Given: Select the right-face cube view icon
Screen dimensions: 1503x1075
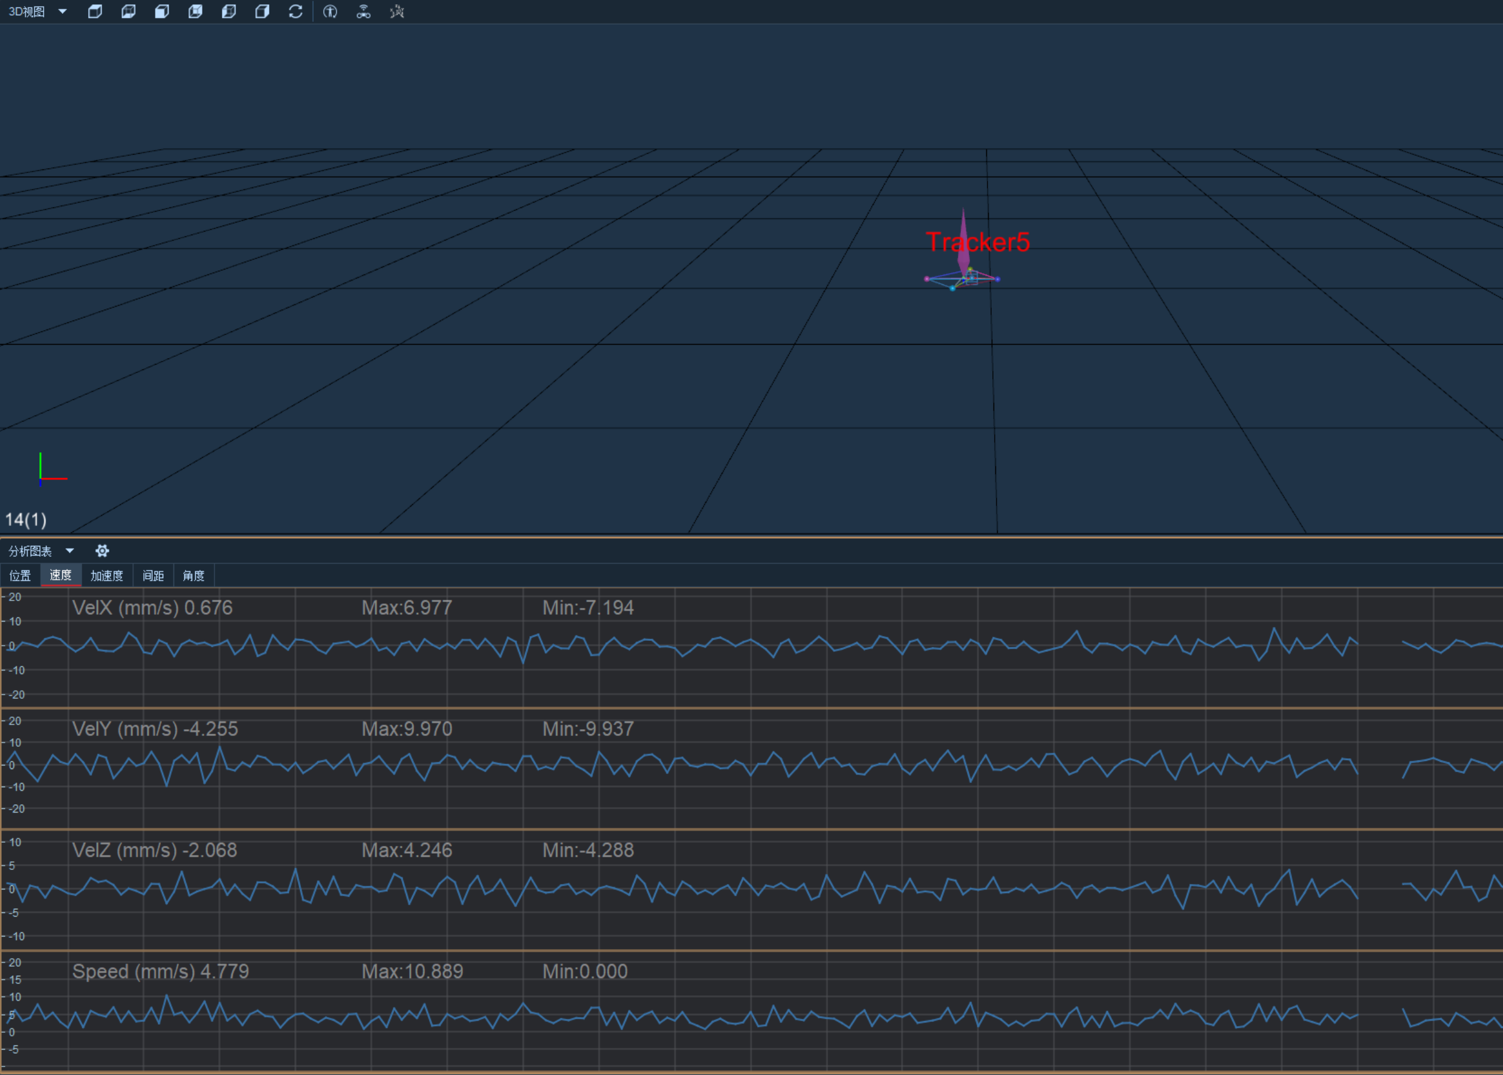Looking at the screenshot, I should 263,11.
